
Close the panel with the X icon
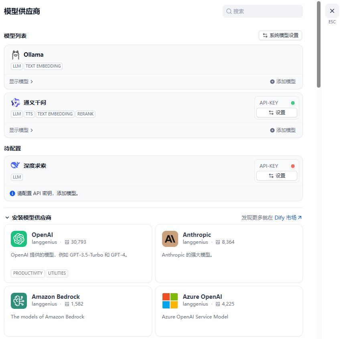click(332, 11)
